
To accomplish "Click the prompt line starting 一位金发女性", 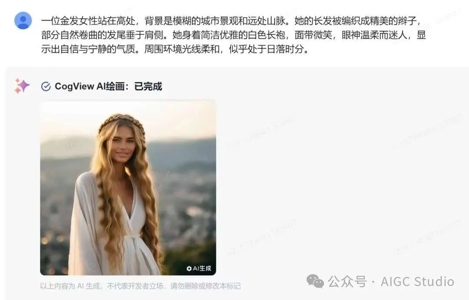I will [231, 21].
